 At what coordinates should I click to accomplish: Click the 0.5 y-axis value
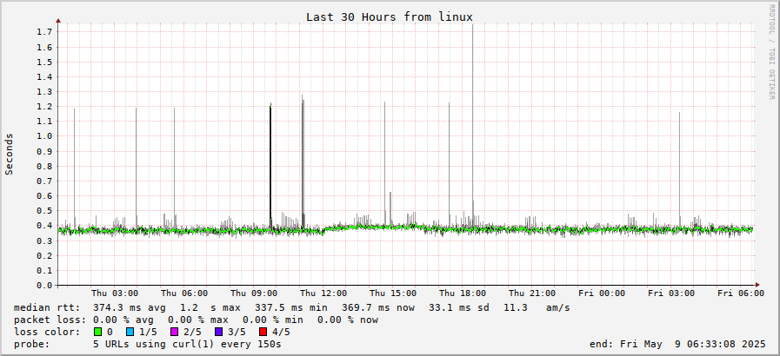coord(44,210)
